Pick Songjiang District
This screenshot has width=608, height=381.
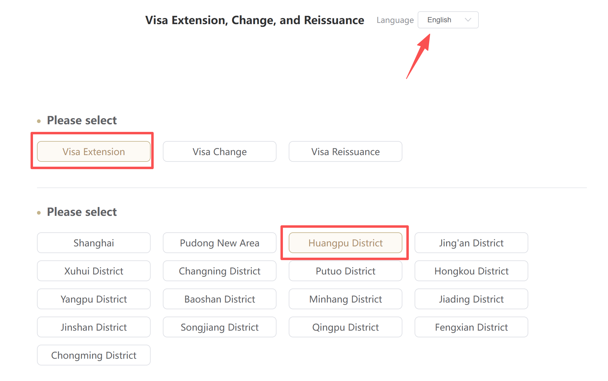(220, 327)
